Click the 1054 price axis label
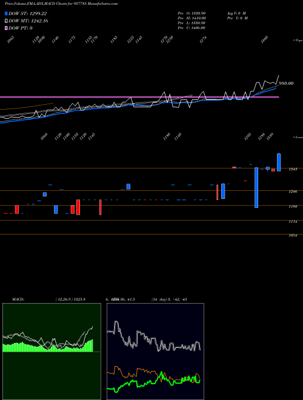 [x=293, y=236]
